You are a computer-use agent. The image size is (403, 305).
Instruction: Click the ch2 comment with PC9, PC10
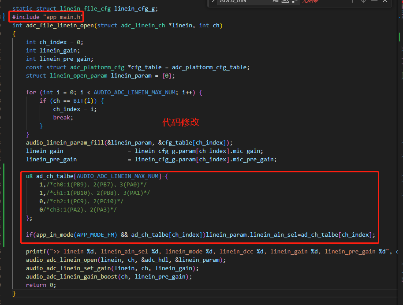point(85,201)
